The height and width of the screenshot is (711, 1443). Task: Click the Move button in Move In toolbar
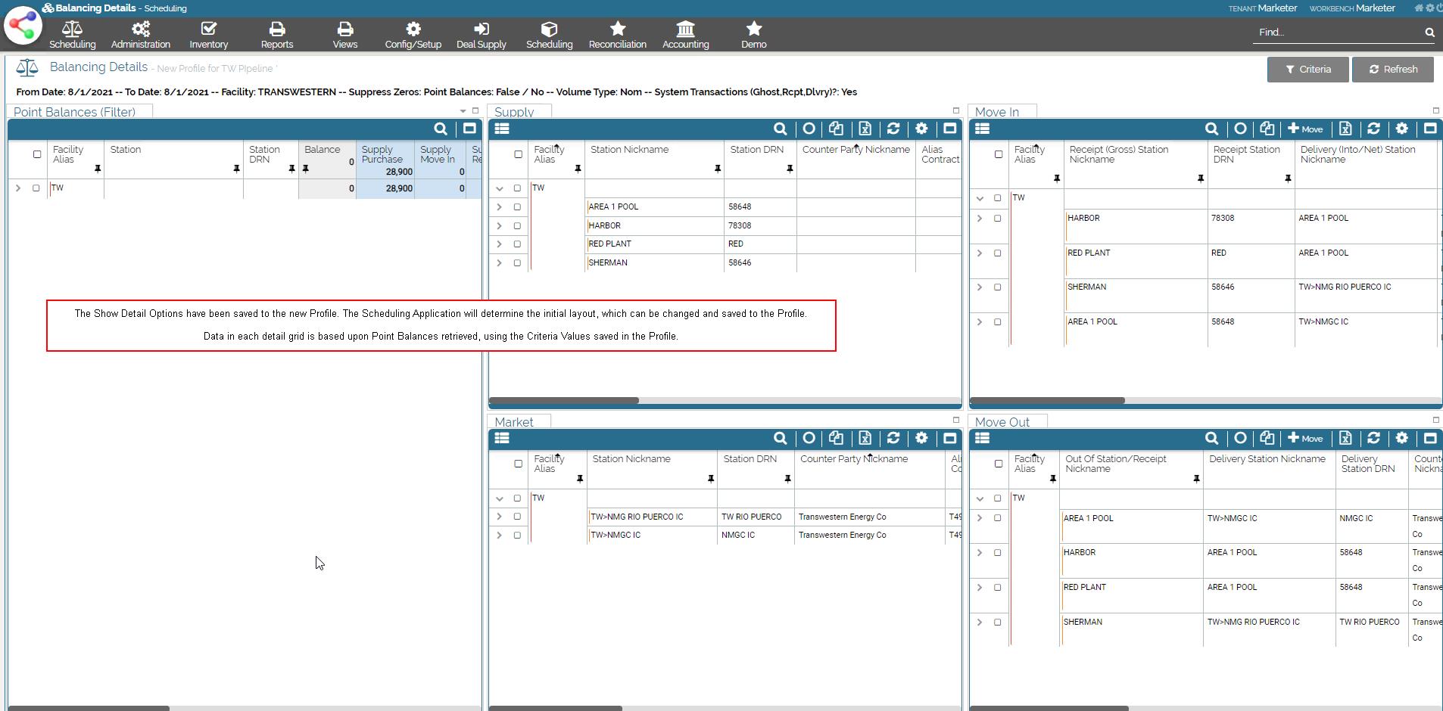(1305, 129)
